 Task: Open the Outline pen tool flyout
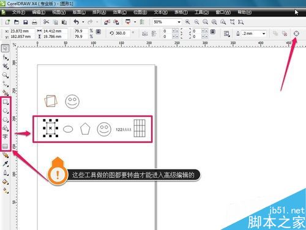point(6,173)
